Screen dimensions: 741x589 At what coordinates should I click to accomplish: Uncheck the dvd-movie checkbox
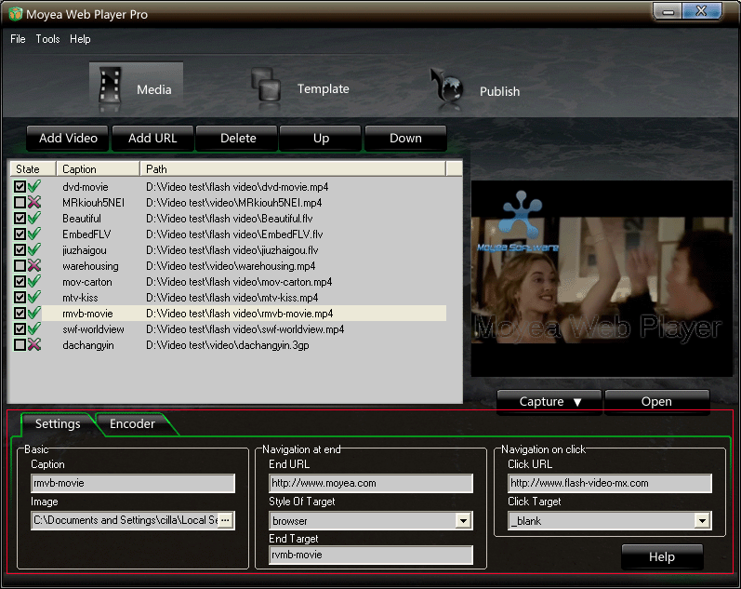[x=20, y=186]
